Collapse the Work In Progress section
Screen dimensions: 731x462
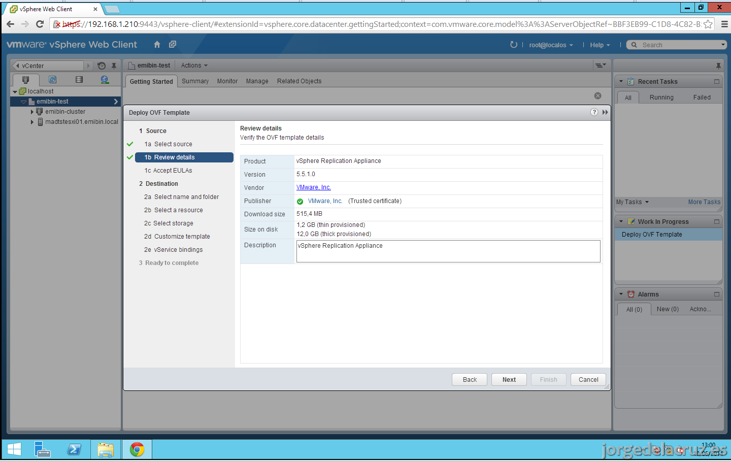pyautogui.click(x=621, y=221)
